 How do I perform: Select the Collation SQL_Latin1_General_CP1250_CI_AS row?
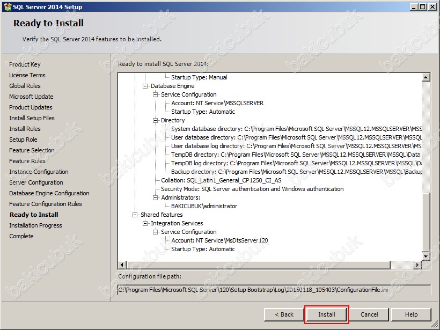[221, 180]
